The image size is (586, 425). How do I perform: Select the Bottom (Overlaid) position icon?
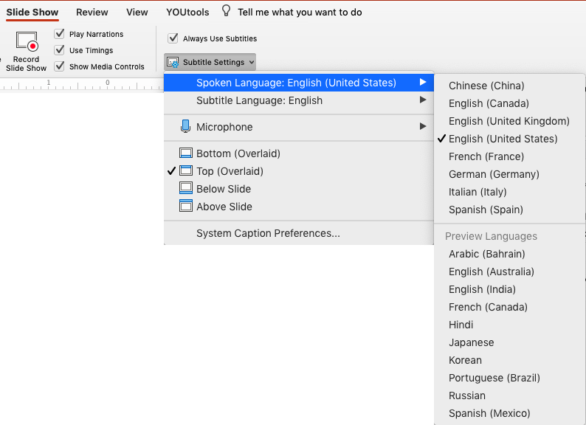pos(185,153)
